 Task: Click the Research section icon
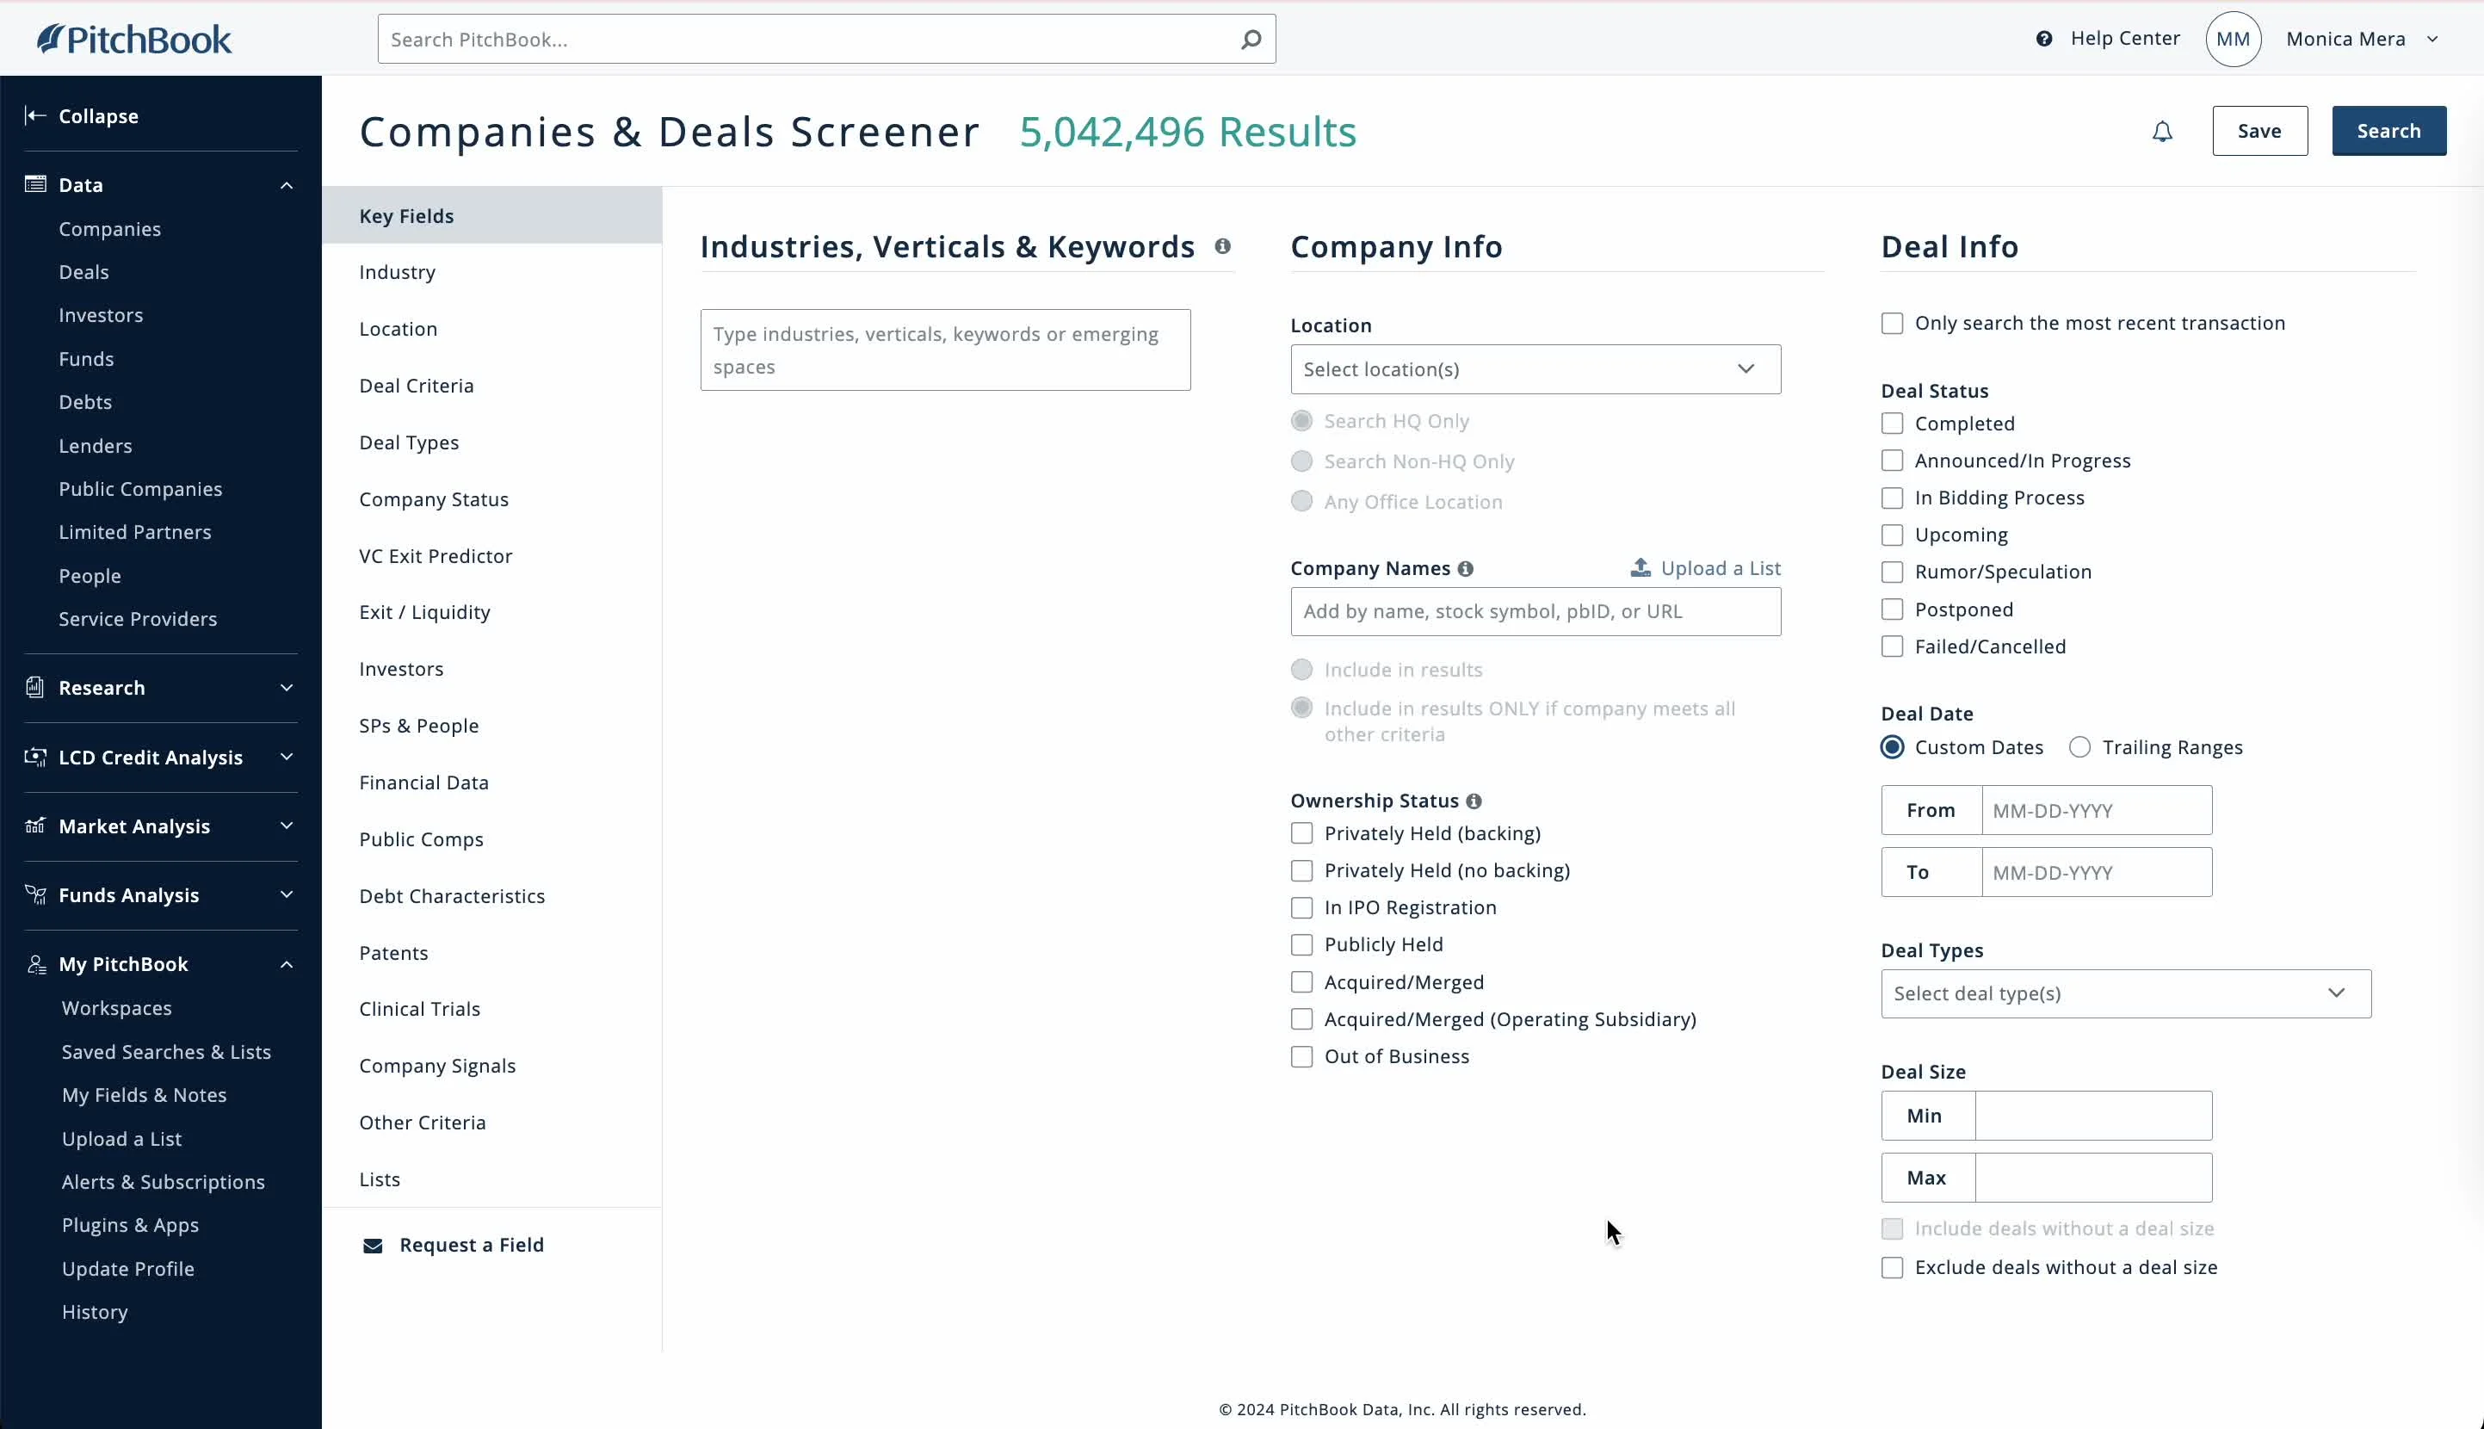point(35,687)
